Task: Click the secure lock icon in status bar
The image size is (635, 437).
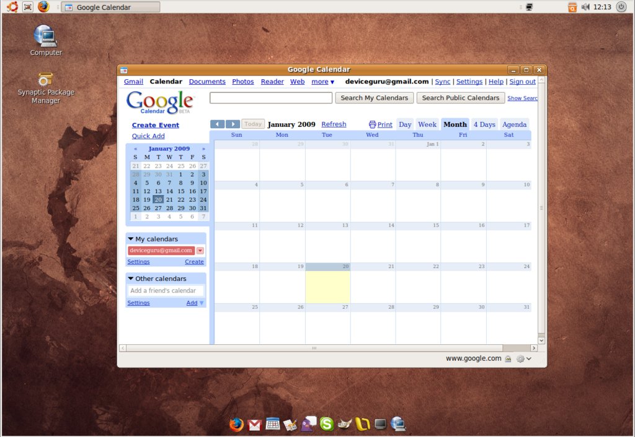Action: coord(508,358)
